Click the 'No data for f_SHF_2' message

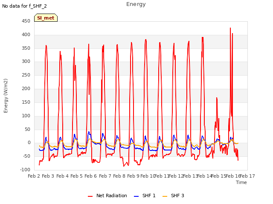pyautogui.click(x=24, y=6)
